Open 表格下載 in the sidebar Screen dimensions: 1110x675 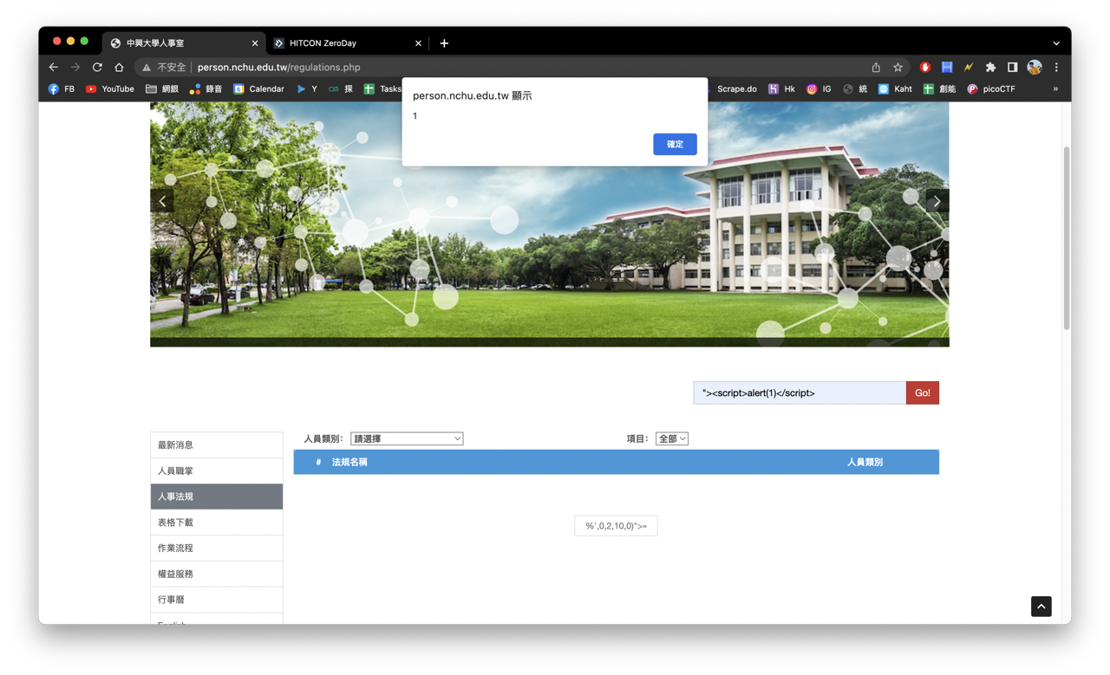click(217, 522)
